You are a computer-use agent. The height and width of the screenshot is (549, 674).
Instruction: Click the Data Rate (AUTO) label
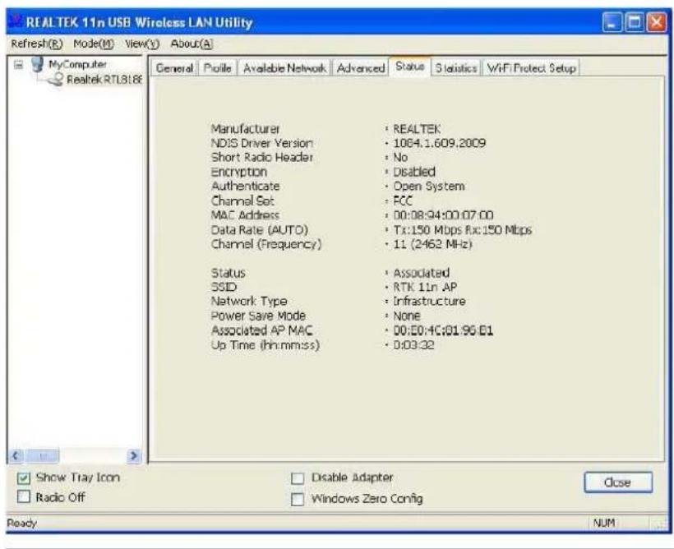click(x=259, y=230)
